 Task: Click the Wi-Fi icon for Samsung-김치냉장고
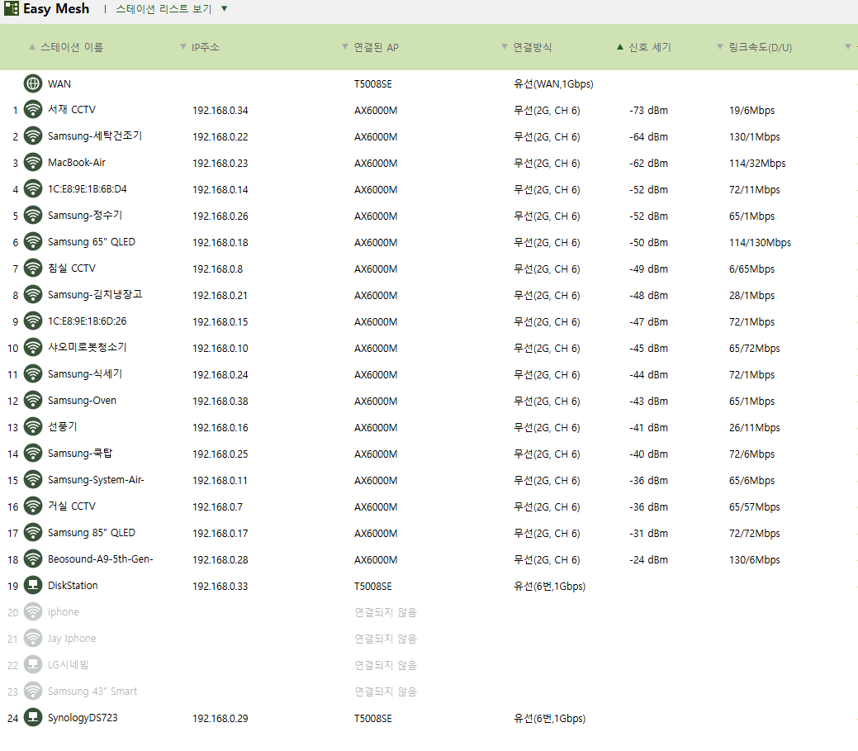(x=33, y=295)
